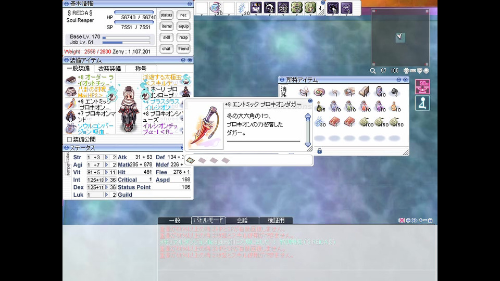Open the バトルモード chat tab
The width and height of the screenshot is (500, 281).
[x=208, y=220]
